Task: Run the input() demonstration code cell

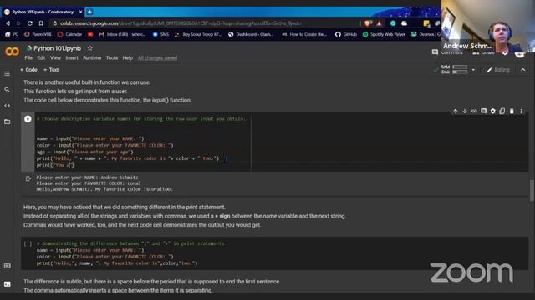Action: point(28,119)
